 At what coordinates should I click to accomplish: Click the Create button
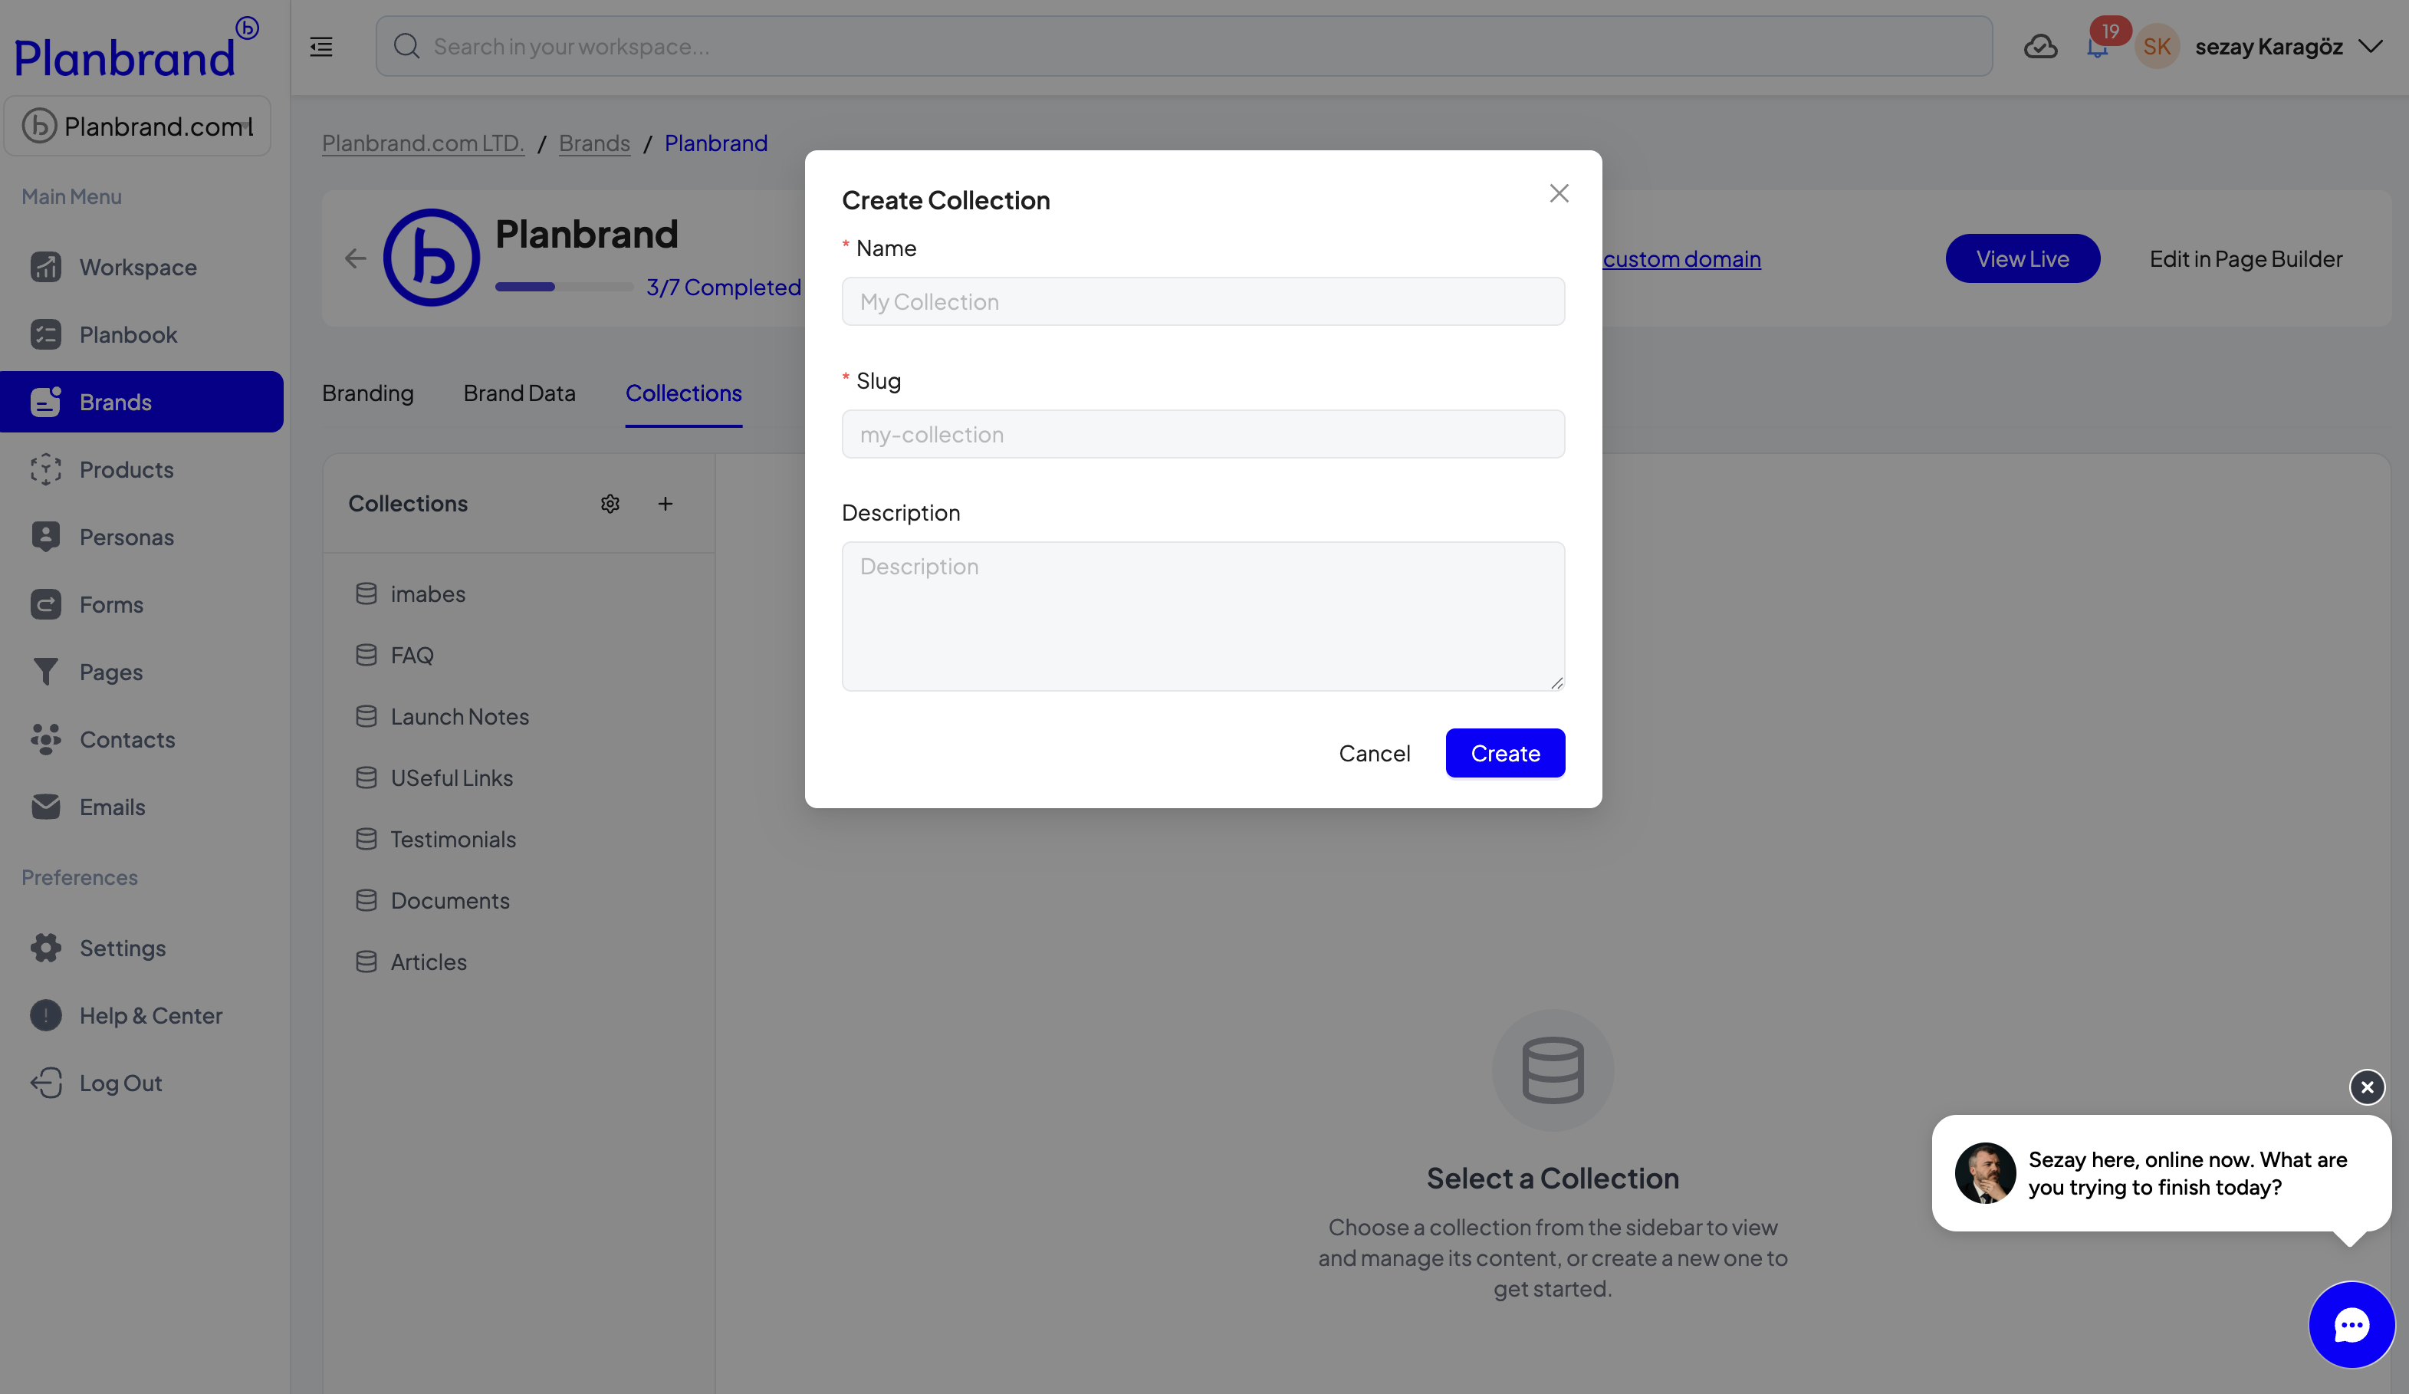tap(1505, 754)
